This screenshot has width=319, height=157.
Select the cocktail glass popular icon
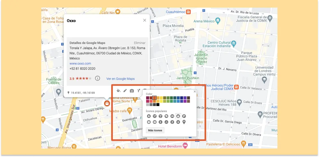(x=161, y=116)
